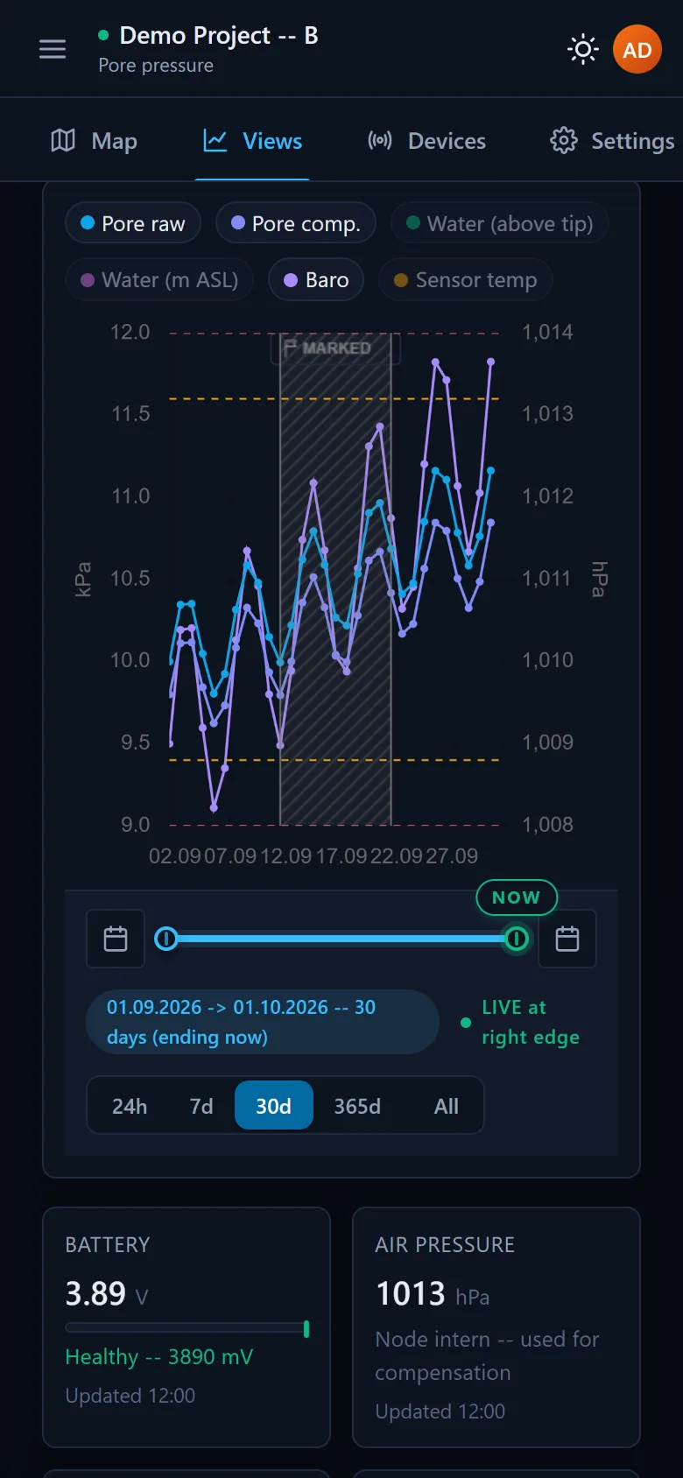
Task: Click the Demo Project -- B title
Action: pos(219,35)
